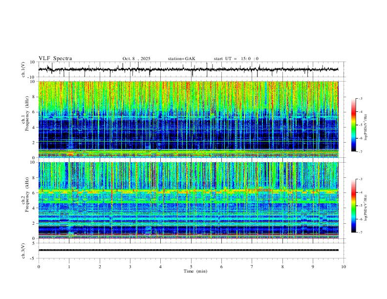Click the Time axis tick label "8"
The image size is (387, 299).
(282, 267)
